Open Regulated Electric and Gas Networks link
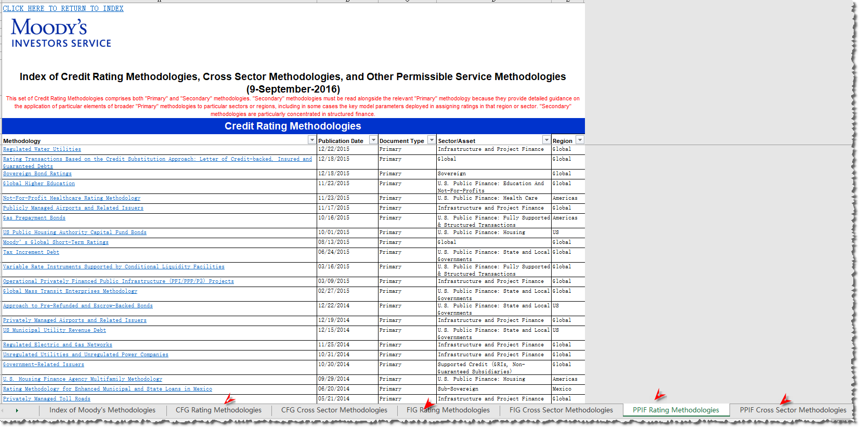This screenshot has height=428, width=860. pyautogui.click(x=58, y=345)
